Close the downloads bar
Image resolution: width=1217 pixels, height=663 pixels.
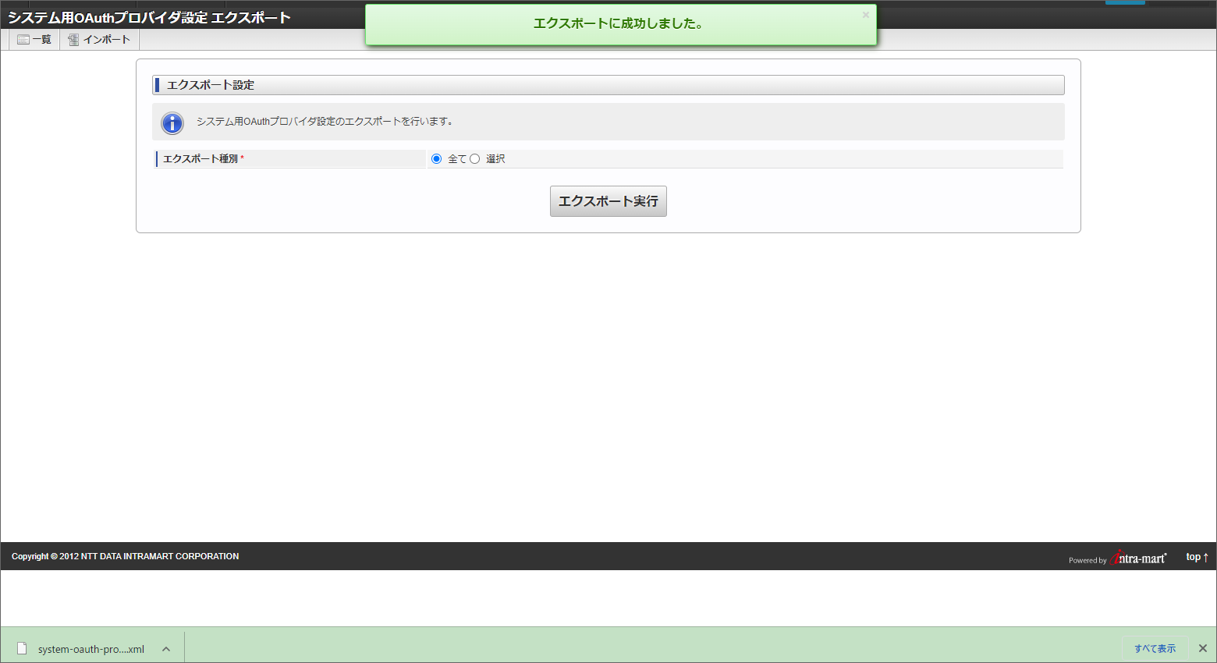point(1203,648)
